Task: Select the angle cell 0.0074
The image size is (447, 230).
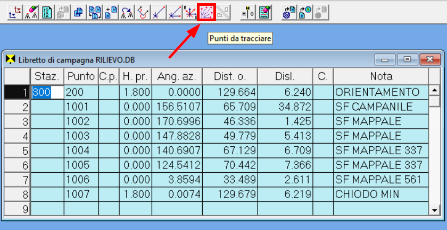Action: point(177,194)
